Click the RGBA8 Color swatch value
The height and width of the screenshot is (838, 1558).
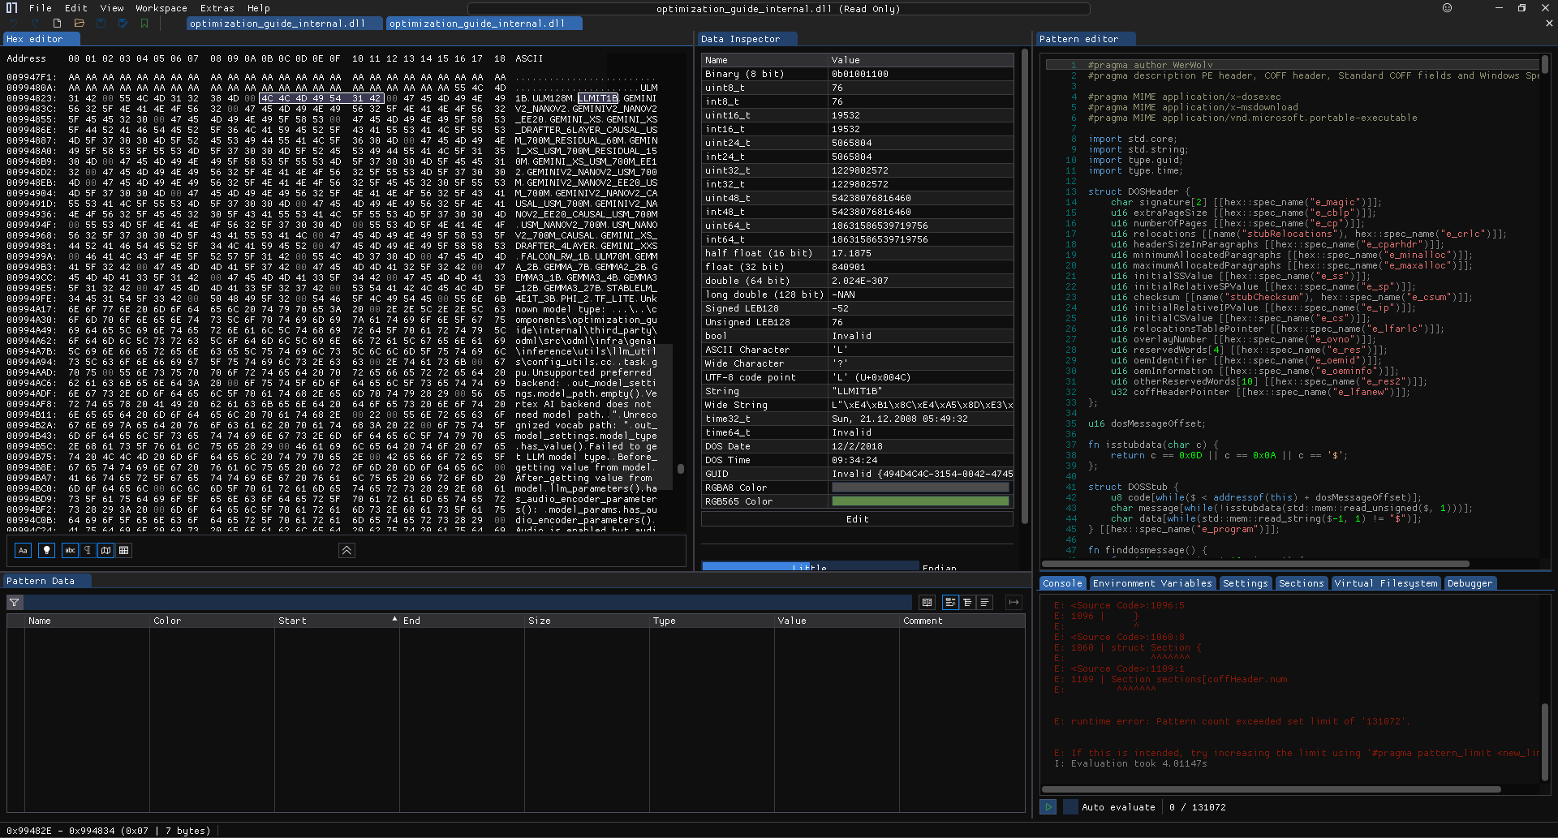click(920, 488)
